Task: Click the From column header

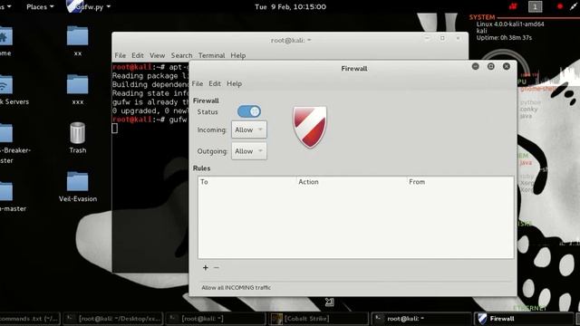Action: (460, 182)
